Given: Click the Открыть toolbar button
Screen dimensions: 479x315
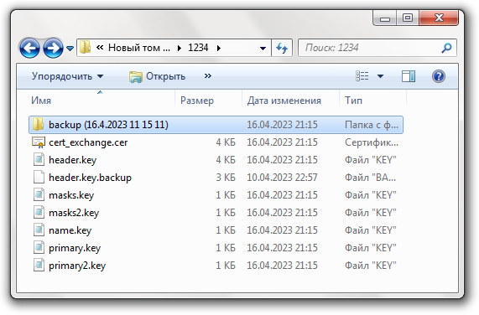Looking at the screenshot, I should (157, 76).
